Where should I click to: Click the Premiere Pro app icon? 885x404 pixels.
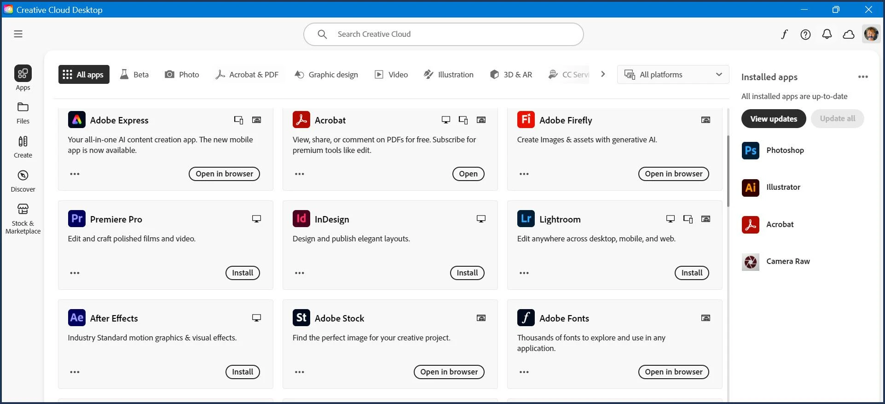[77, 219]
